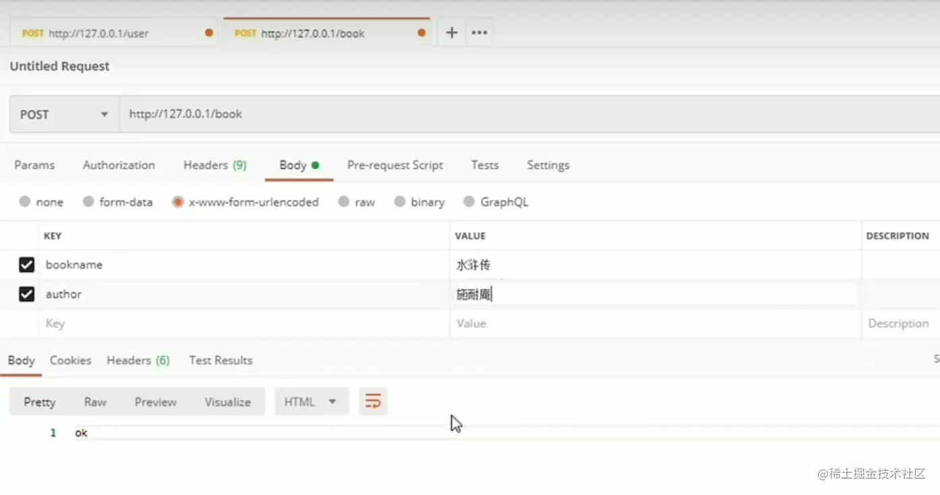Click the unsaved dot on the book tab
This screenshot has height=495, width=940.
coord(421,32)
